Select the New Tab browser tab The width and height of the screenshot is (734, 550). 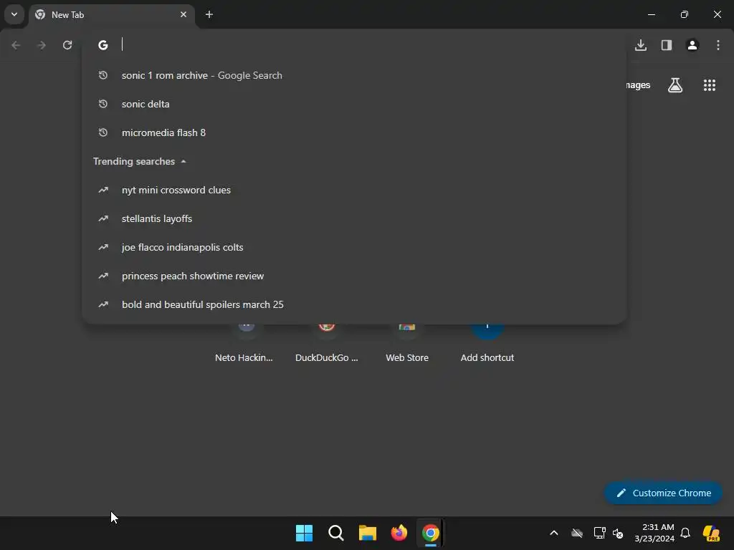tap(111, 15)
